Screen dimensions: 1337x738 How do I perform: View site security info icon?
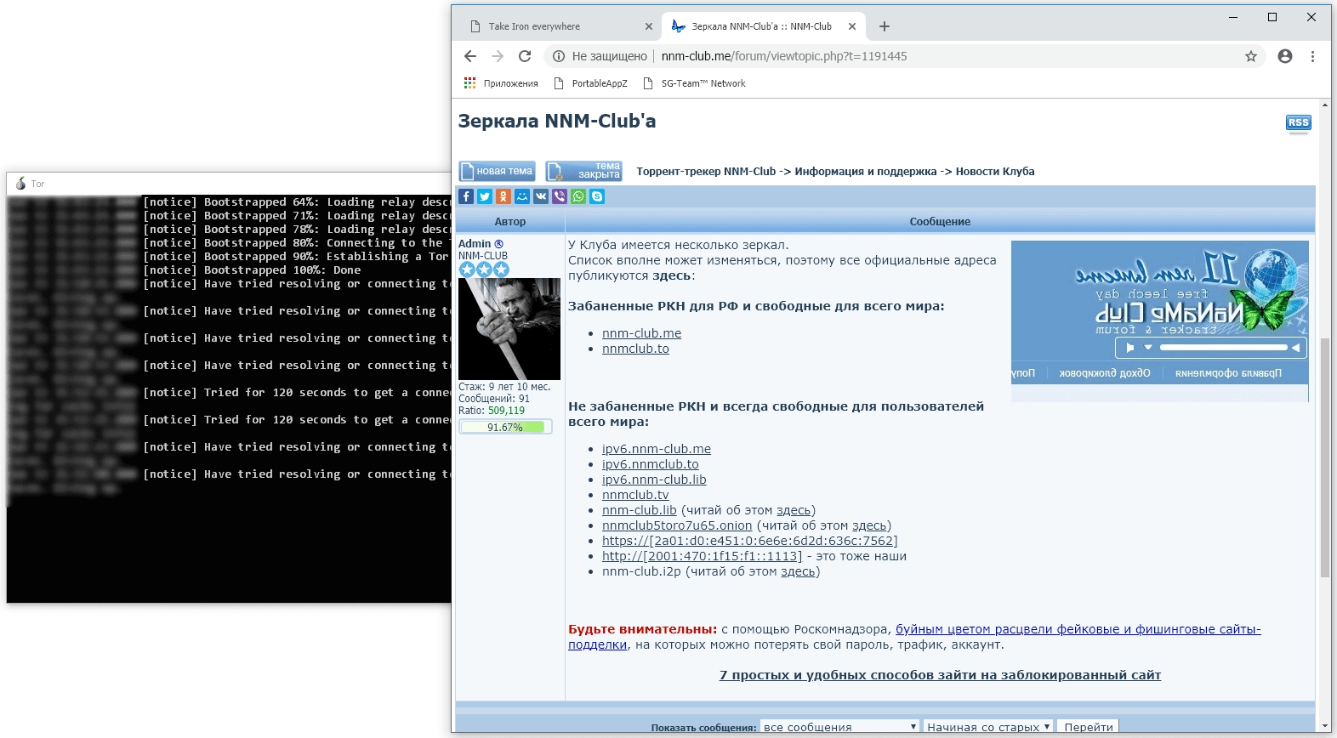pyautogui.click(x=559, y=56)
